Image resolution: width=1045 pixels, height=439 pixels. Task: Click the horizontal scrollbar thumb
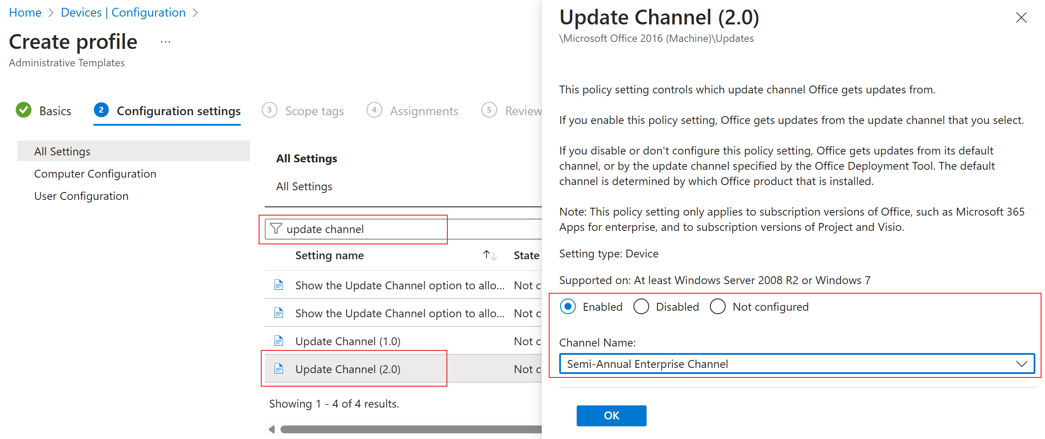411,429
